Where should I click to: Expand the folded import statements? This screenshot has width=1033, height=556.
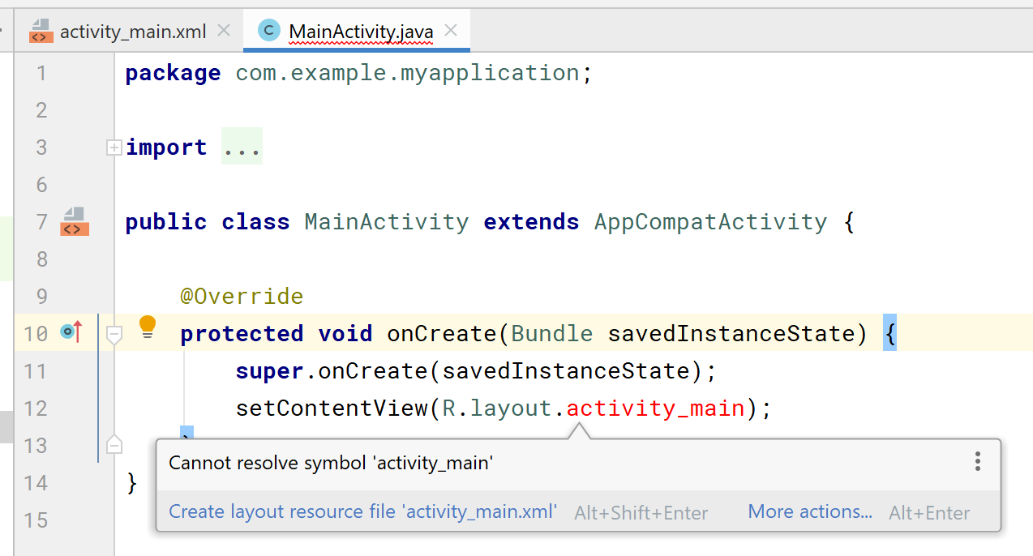pyautogui.click(x=114, y=148)
